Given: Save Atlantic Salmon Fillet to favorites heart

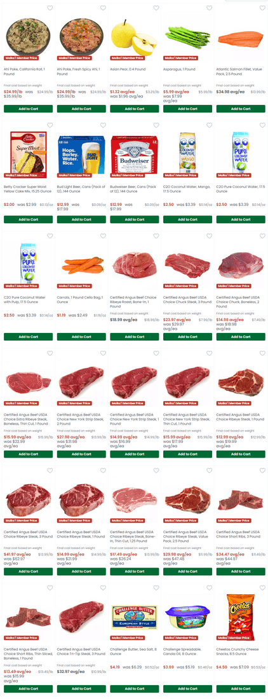Looking at the screenshot, I should (262, 8).
